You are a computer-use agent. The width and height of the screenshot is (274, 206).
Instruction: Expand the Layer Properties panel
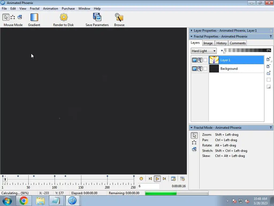191,31
